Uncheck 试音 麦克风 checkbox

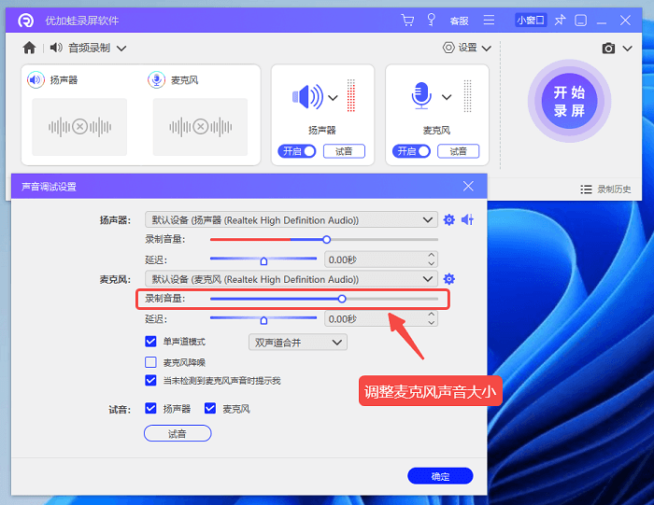(x=210, y=409)
